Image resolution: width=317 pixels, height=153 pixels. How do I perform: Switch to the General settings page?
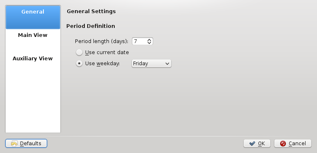[33, 17]
